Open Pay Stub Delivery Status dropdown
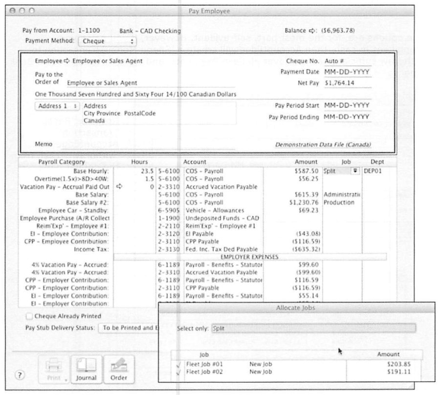This screenshot has height=395, width=440. [129, 328]
